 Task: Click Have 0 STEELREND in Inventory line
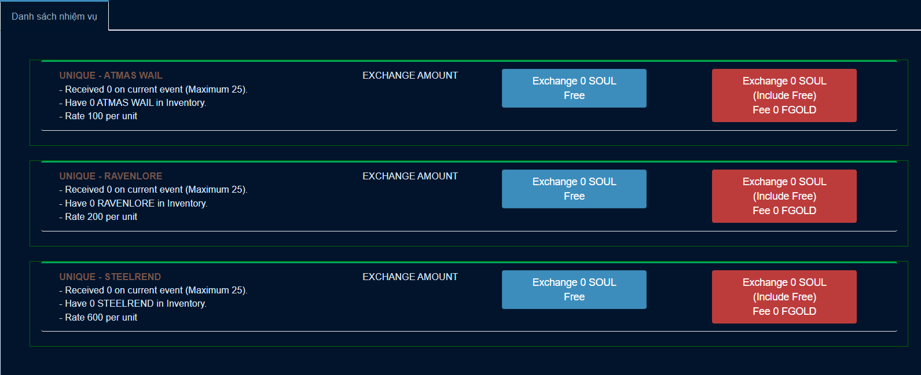[133, 303]
